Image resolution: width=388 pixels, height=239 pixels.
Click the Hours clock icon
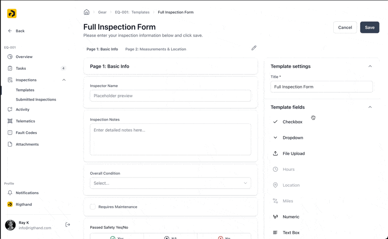point(275,169)
